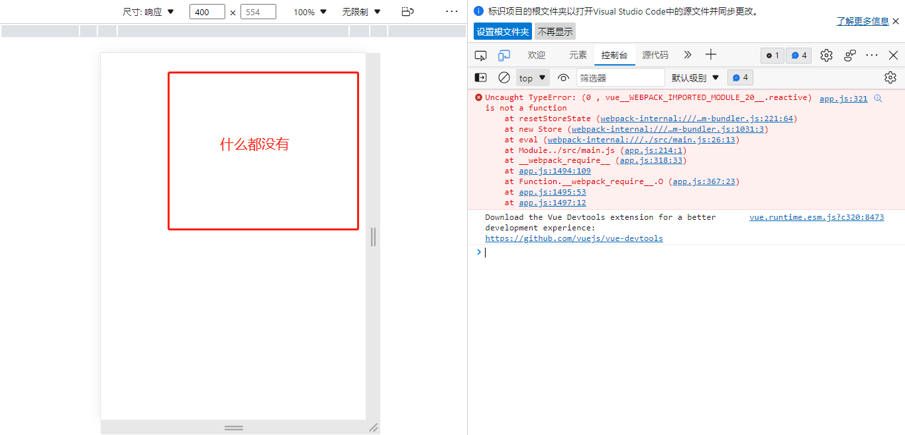Clear the console output
Viewport: 905px width, 435px height.
pyautogui.click(x=504, y=77)
